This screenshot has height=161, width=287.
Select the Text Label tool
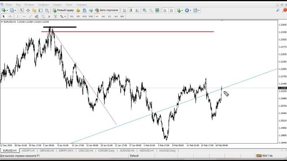pos(55,17)
